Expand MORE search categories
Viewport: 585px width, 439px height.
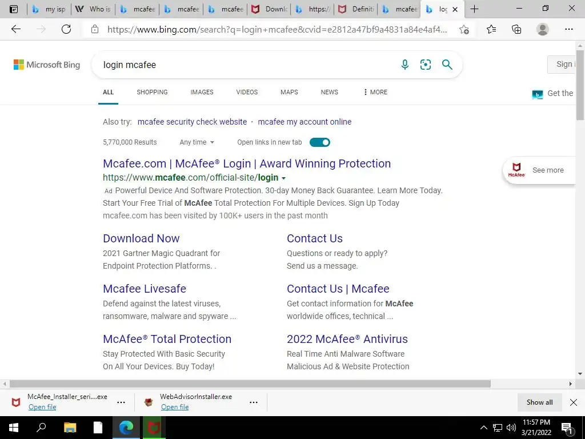click(x=375, y=92)
